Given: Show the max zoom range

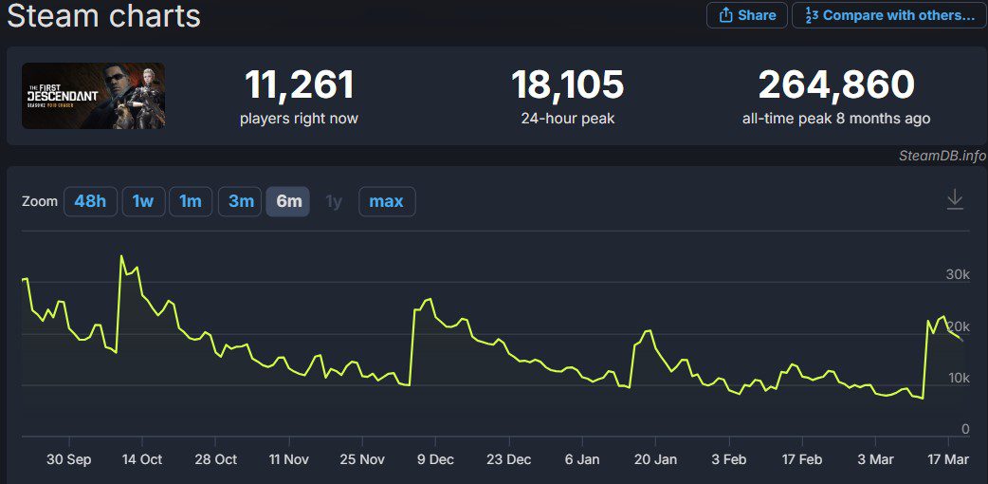Looking at the screenshot, I should tap(386, 201).
